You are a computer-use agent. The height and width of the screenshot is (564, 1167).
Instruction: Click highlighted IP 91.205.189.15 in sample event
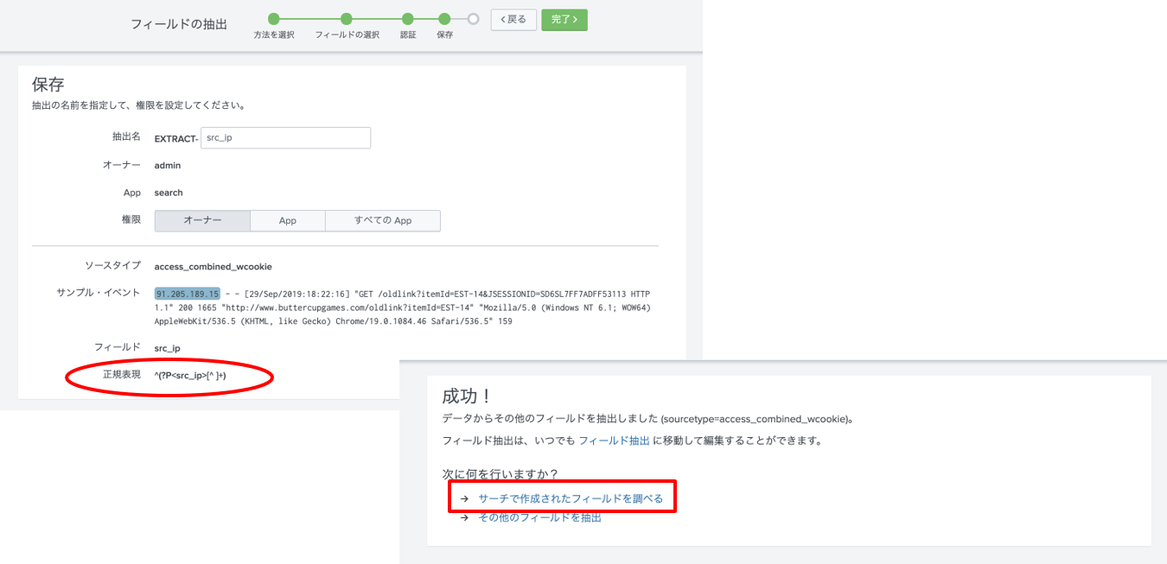188,293
